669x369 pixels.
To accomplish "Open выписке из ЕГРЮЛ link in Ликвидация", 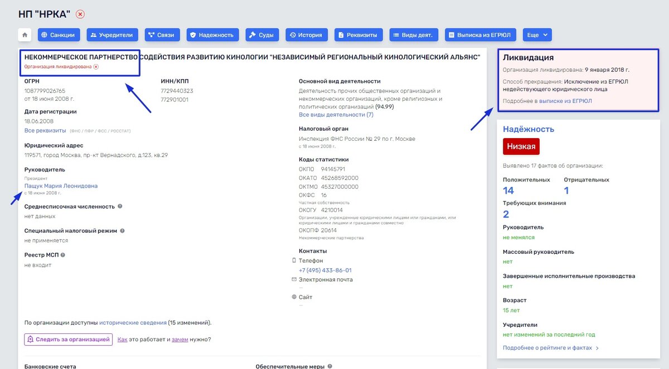I will point(565,101).
